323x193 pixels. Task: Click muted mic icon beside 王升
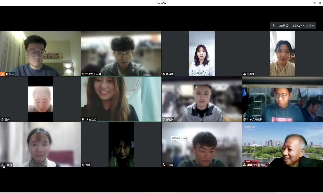(2, 119)
